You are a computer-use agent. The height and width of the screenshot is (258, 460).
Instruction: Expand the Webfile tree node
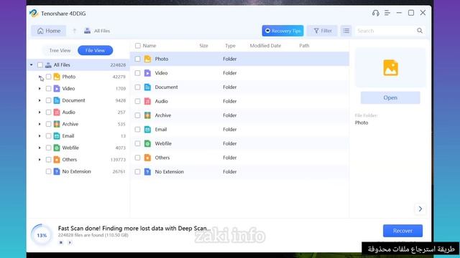coord(40,148)
